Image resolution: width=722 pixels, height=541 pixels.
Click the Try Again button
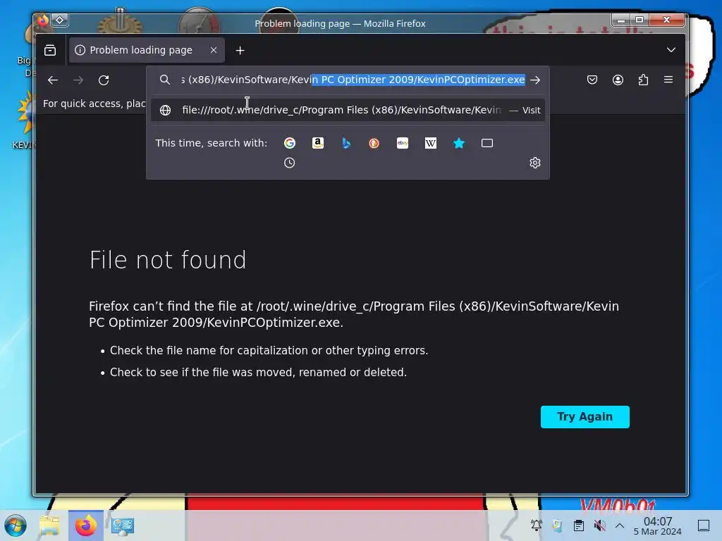[585, 417]
